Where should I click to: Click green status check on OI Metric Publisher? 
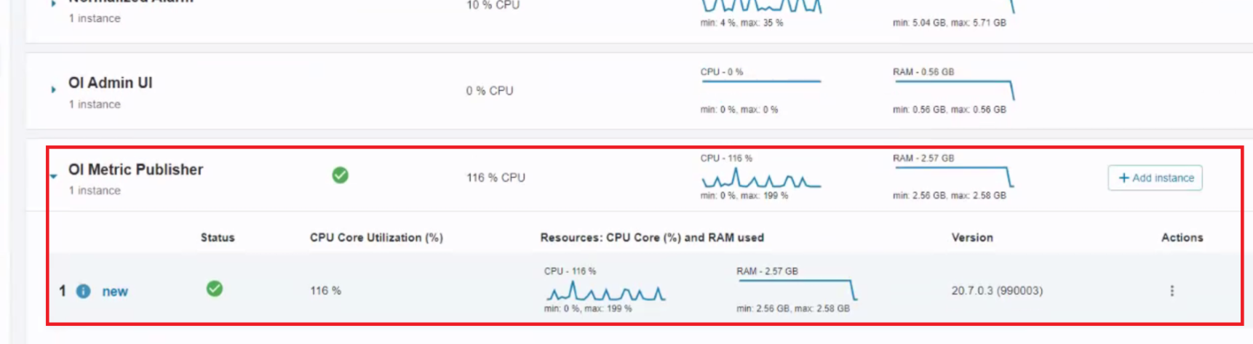(340, 175)
